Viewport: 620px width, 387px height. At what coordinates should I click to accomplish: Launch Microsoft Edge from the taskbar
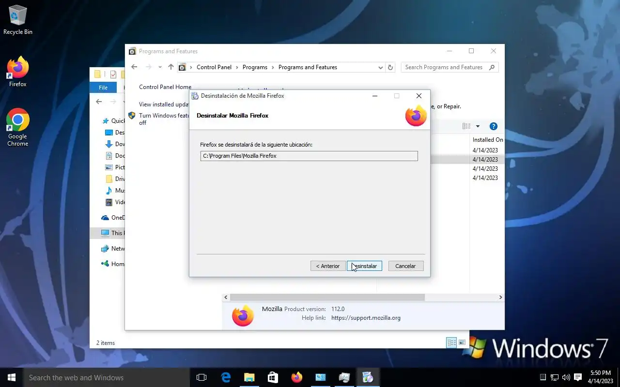point(226,377)
